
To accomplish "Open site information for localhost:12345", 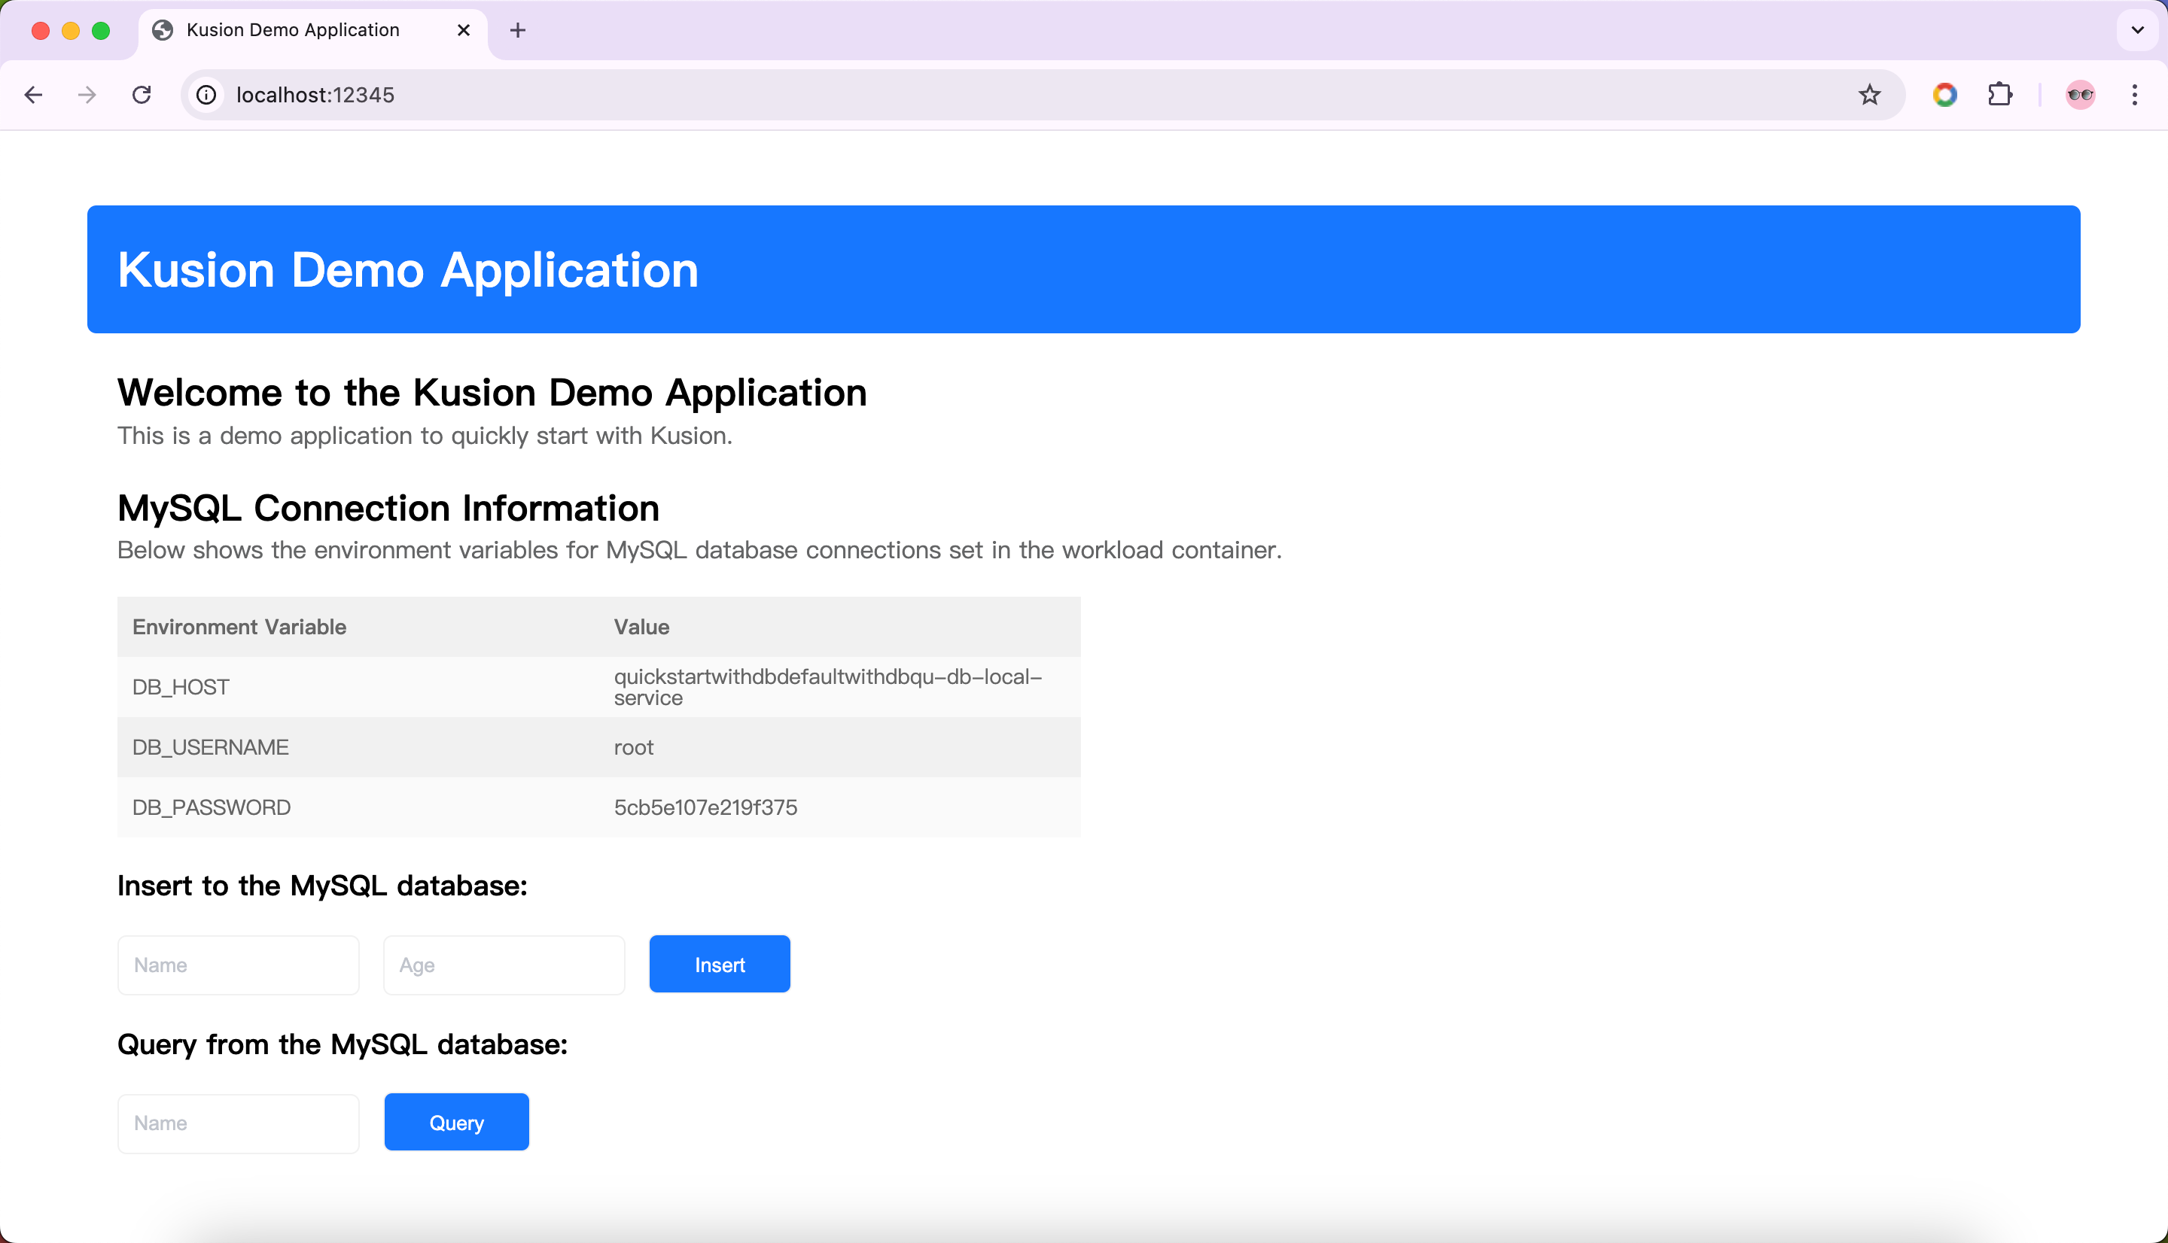I will (205, 95).
